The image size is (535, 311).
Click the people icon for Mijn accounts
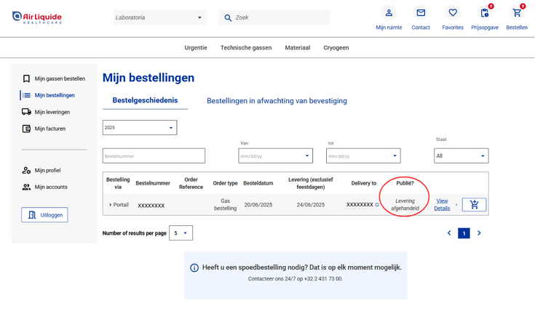point(26,187)
